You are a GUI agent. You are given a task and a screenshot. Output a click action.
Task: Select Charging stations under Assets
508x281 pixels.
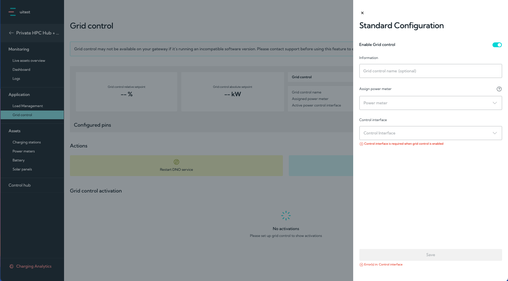(27, 142)
